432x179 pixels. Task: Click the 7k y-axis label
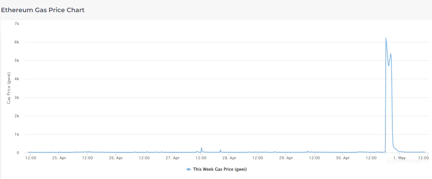17,24
